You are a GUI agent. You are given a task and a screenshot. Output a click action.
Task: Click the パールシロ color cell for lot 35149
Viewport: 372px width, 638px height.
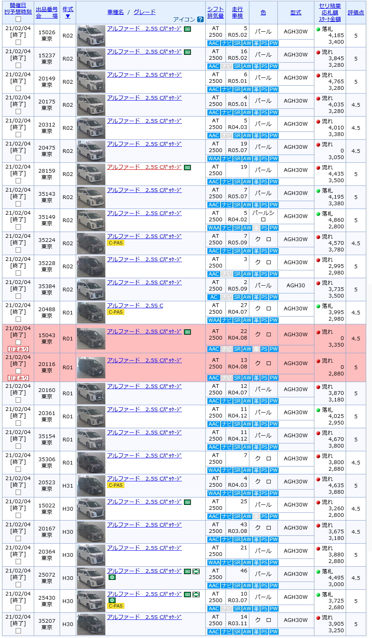pos(263,216)
